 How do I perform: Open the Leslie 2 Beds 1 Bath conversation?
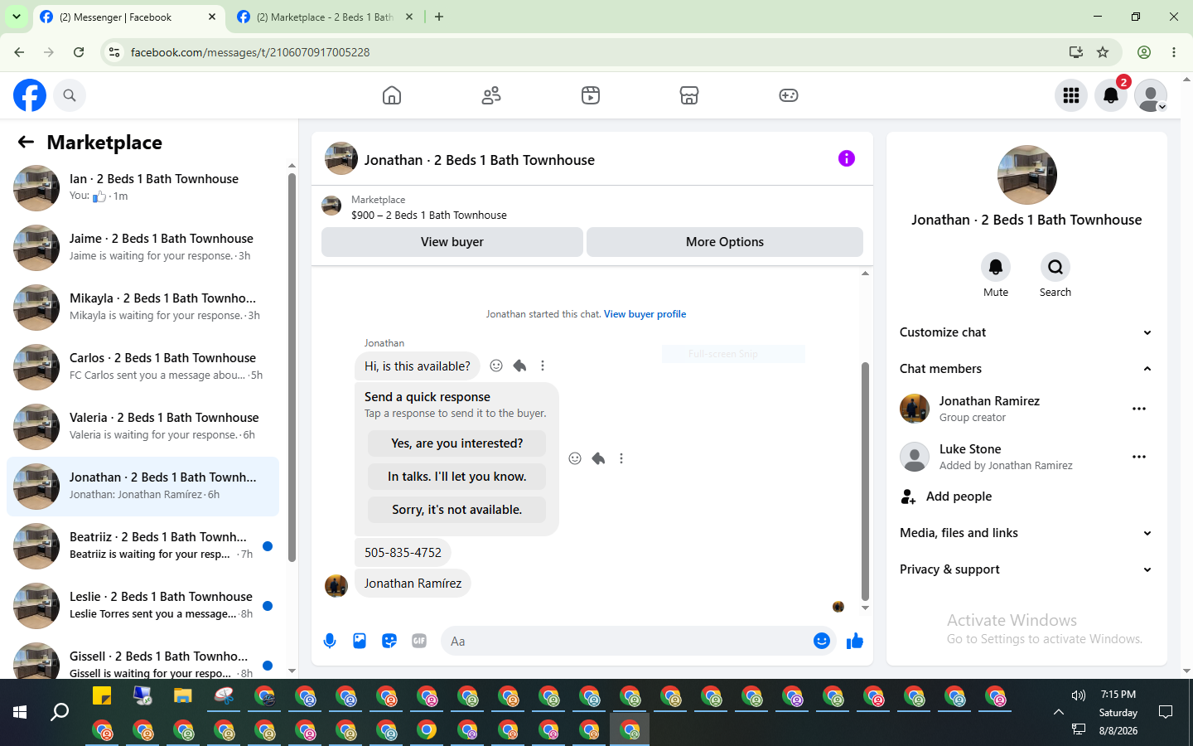(x=142, y=606)
